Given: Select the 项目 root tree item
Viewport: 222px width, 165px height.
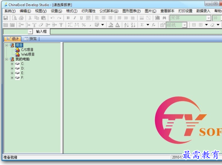Looking at the screenshot, I should 19,45.
